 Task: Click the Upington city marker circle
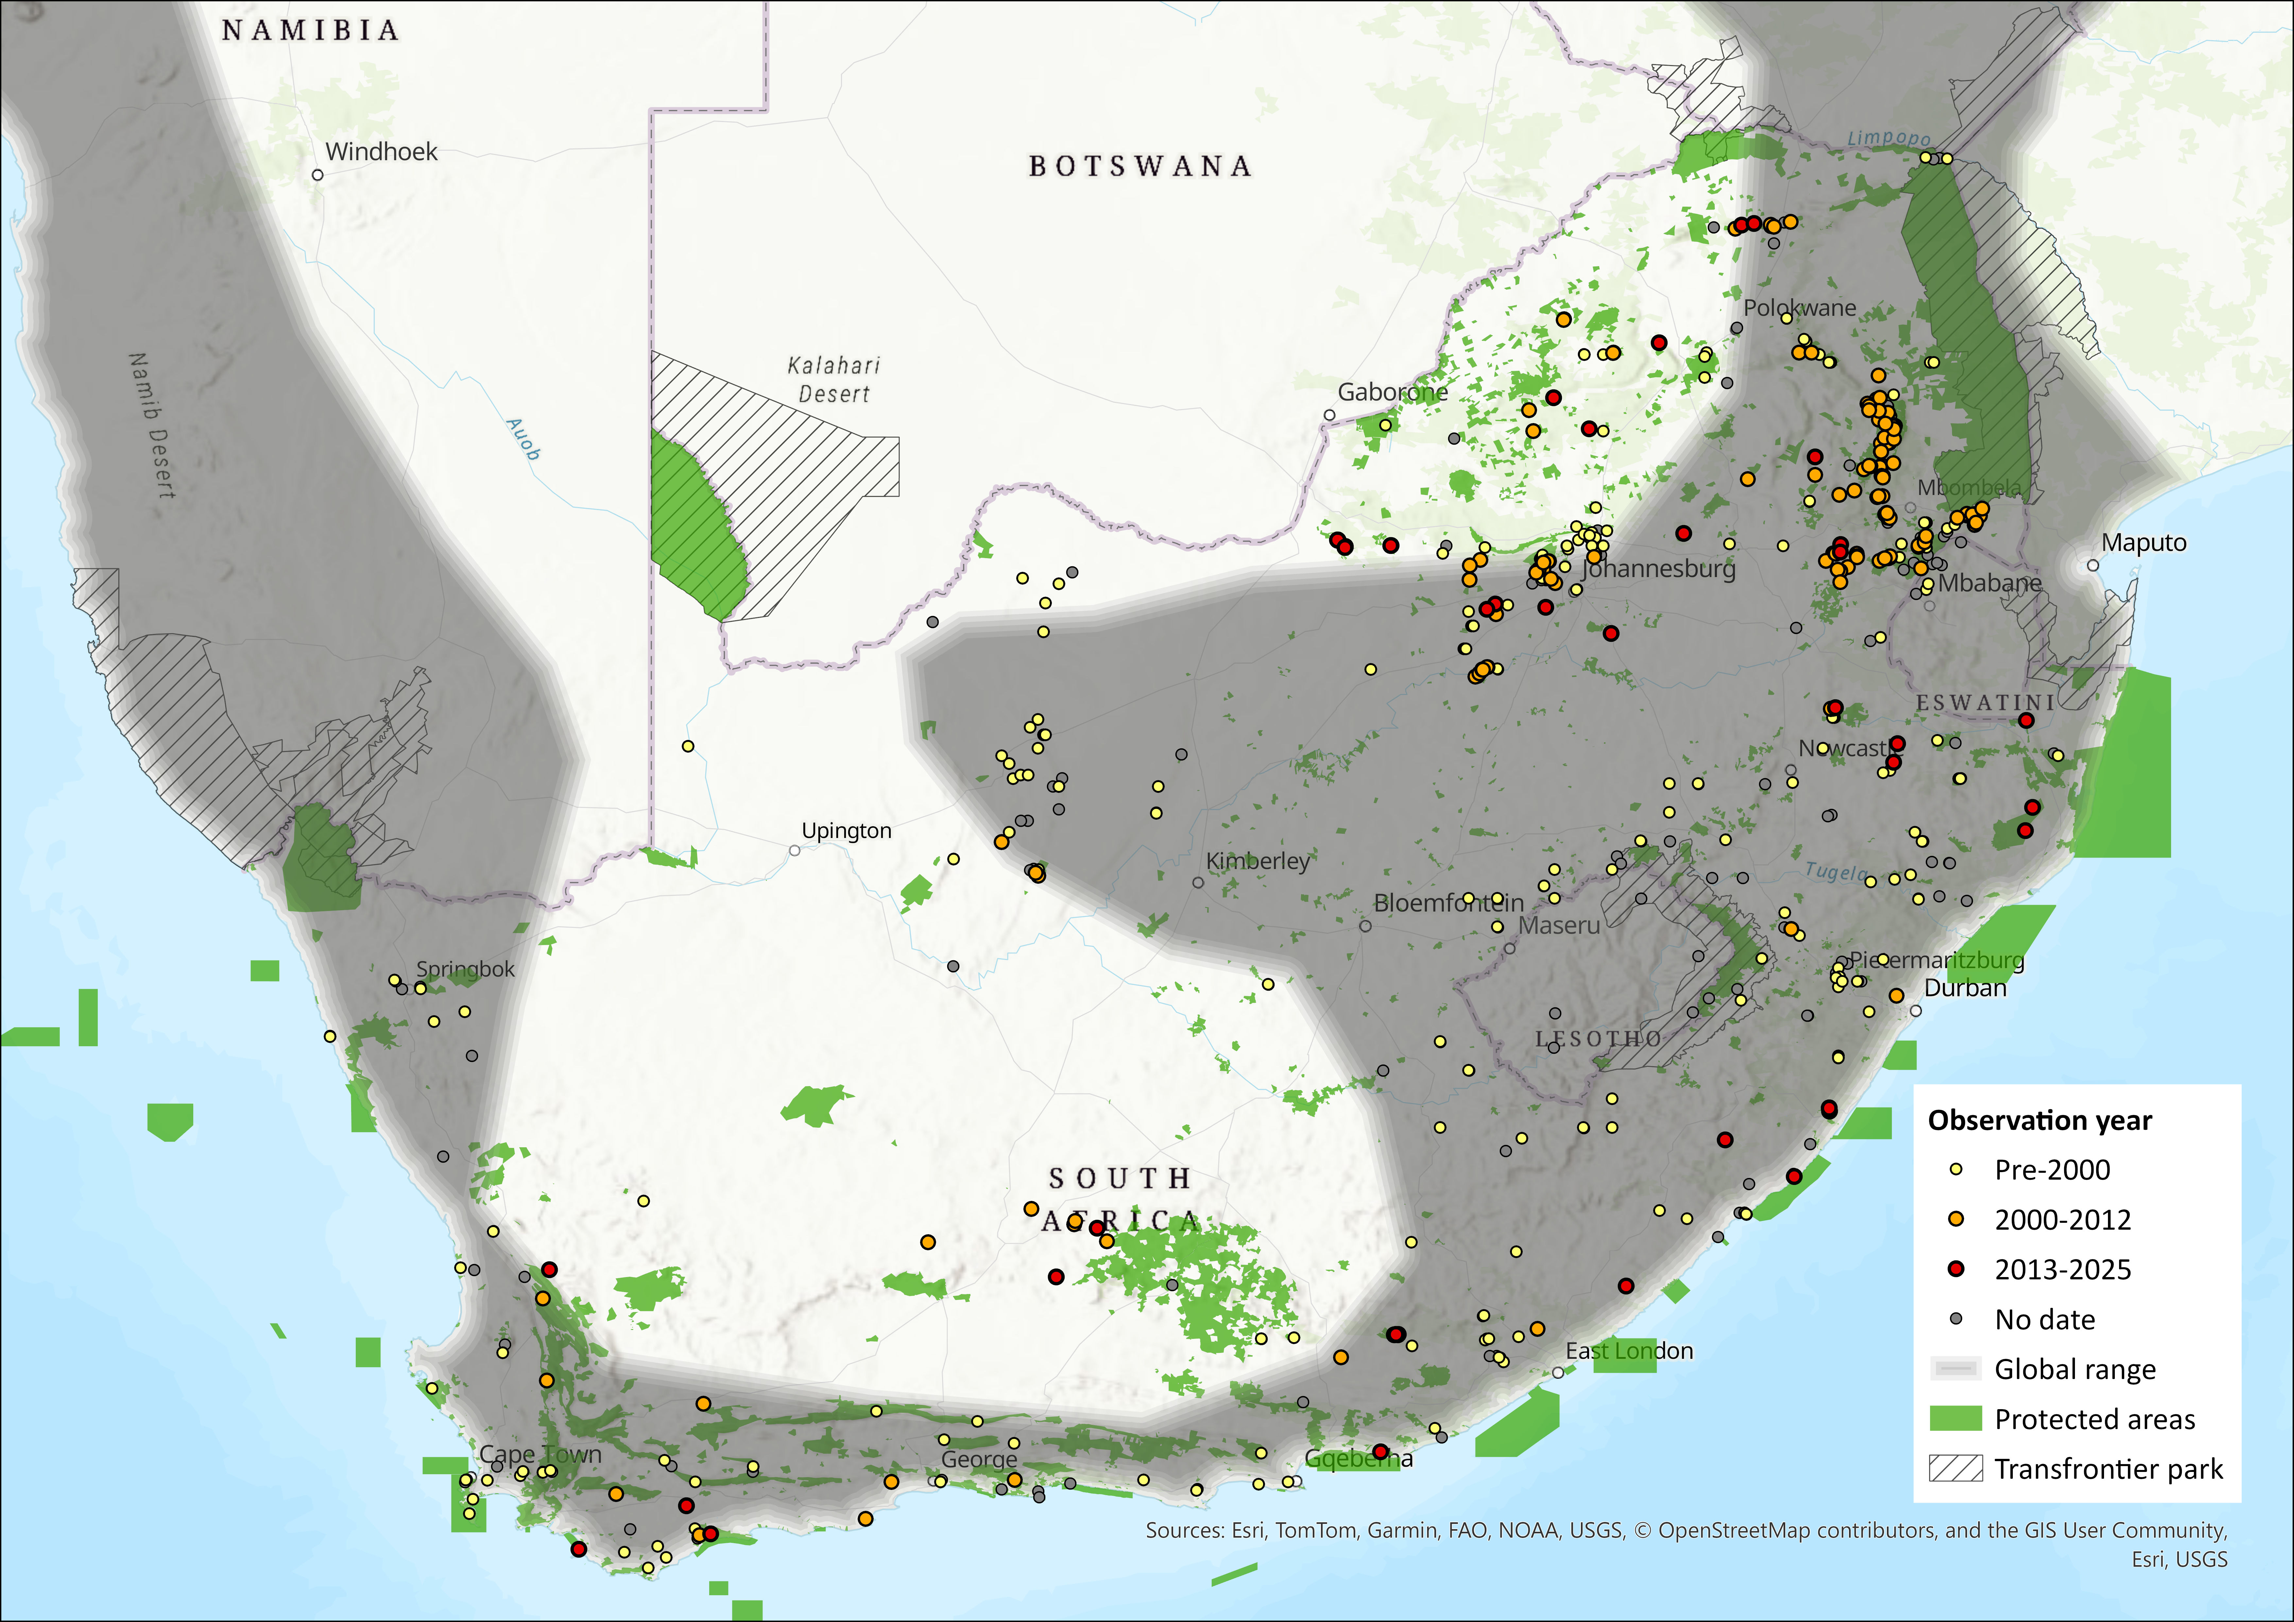click(x=794, y=850)
